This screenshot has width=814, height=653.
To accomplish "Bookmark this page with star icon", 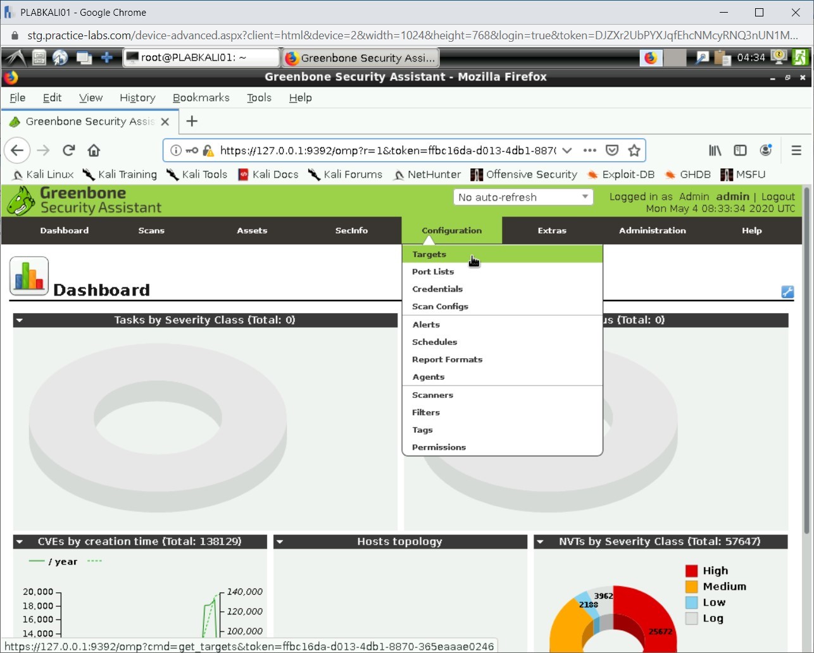I will pyautogui.click(x=634, y=151).
